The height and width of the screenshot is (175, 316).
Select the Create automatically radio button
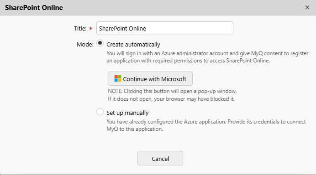click(x=100, y=43)
